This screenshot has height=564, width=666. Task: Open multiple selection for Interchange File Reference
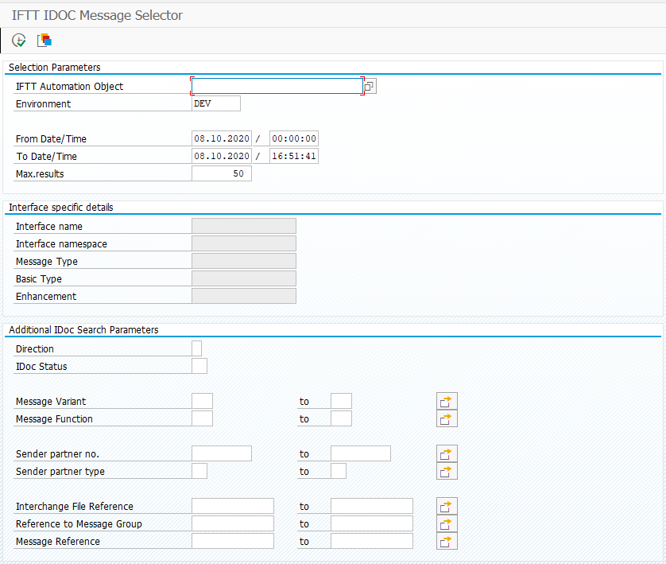pyautogui.click(x=447, y=506)
